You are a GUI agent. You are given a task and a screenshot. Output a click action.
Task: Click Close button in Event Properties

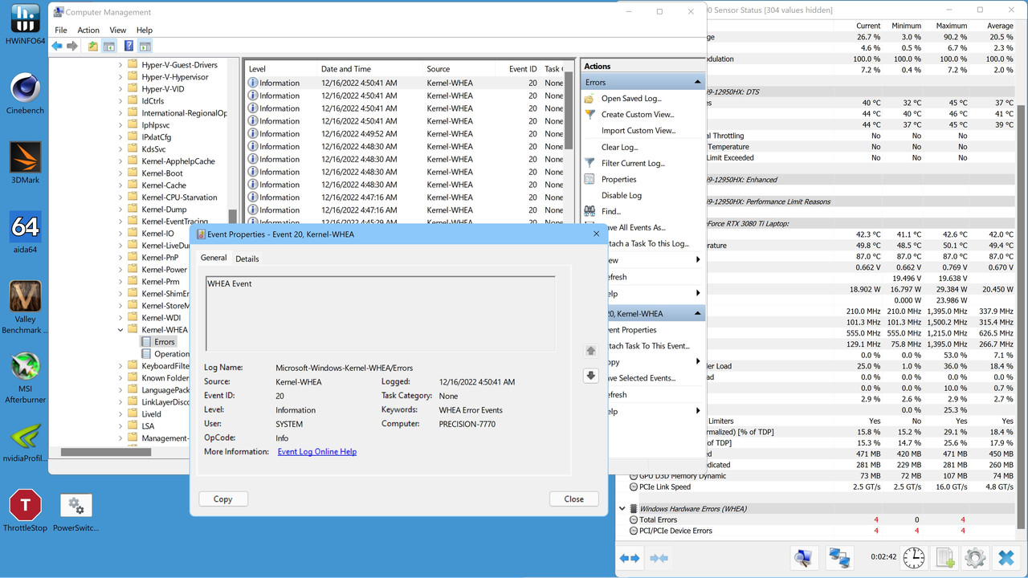pyautogui.click(x=574, y=499)
